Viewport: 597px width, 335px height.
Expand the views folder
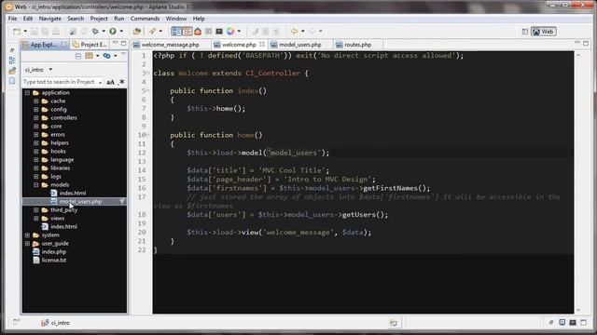pos(35,219)
